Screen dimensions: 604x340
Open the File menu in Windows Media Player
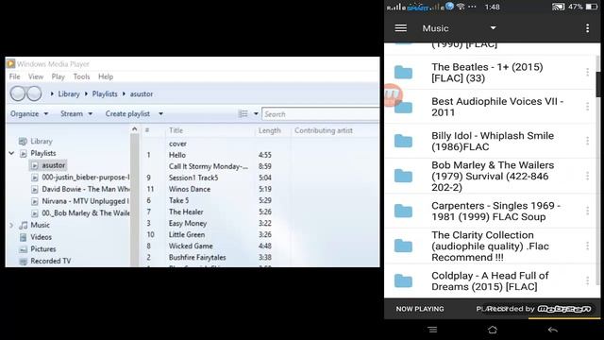pos(15,76)
